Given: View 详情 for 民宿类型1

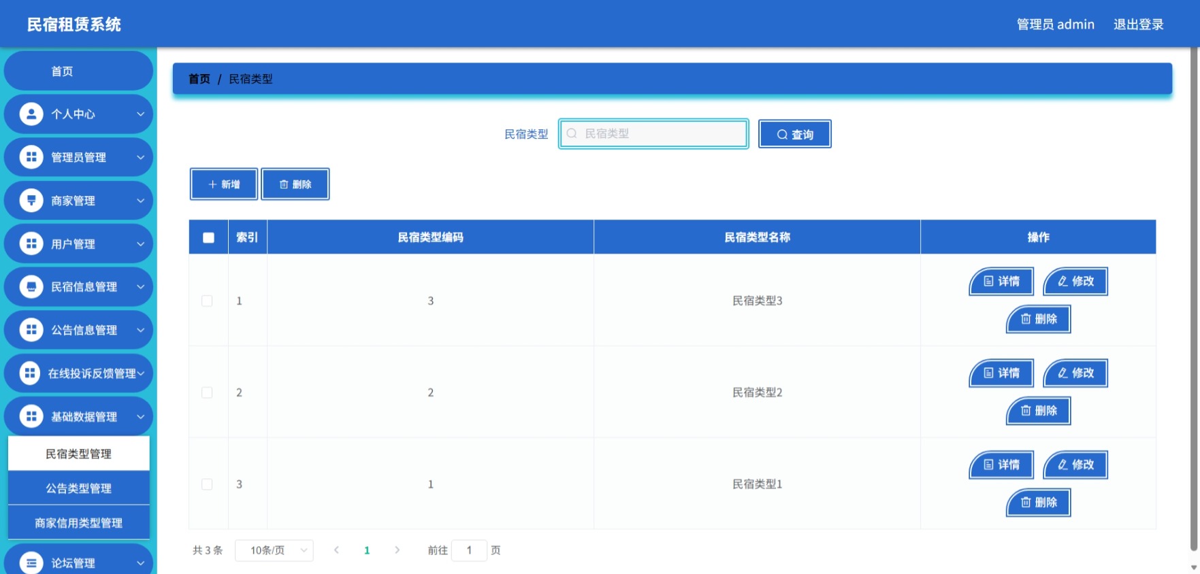Looking at the screenshot, I should pos(1001,465).
